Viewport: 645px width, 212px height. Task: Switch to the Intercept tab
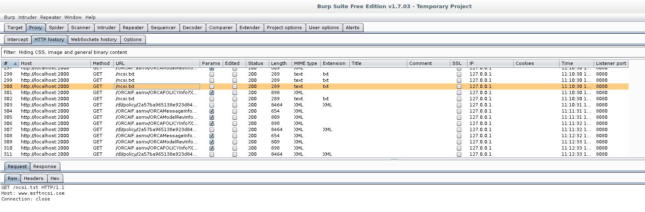(x=18, y=39)
